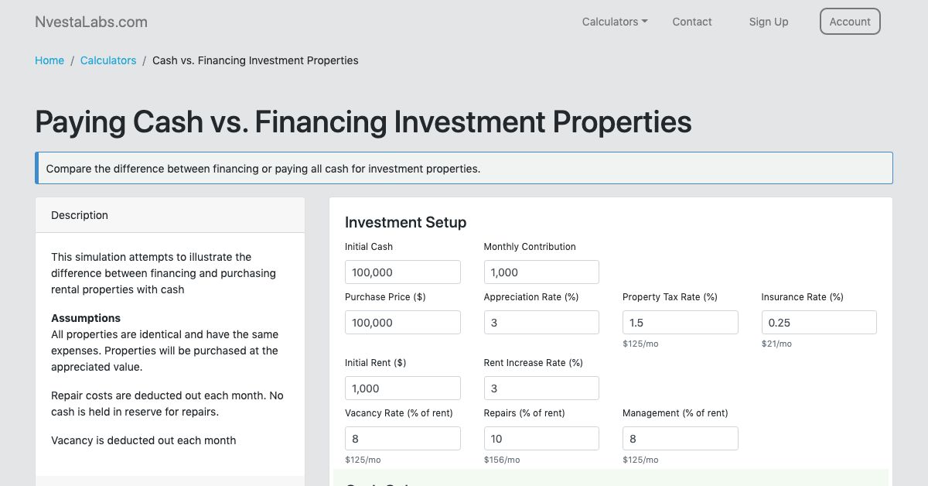
Task: Open the Account page
Action: click(x=850, y=22)
